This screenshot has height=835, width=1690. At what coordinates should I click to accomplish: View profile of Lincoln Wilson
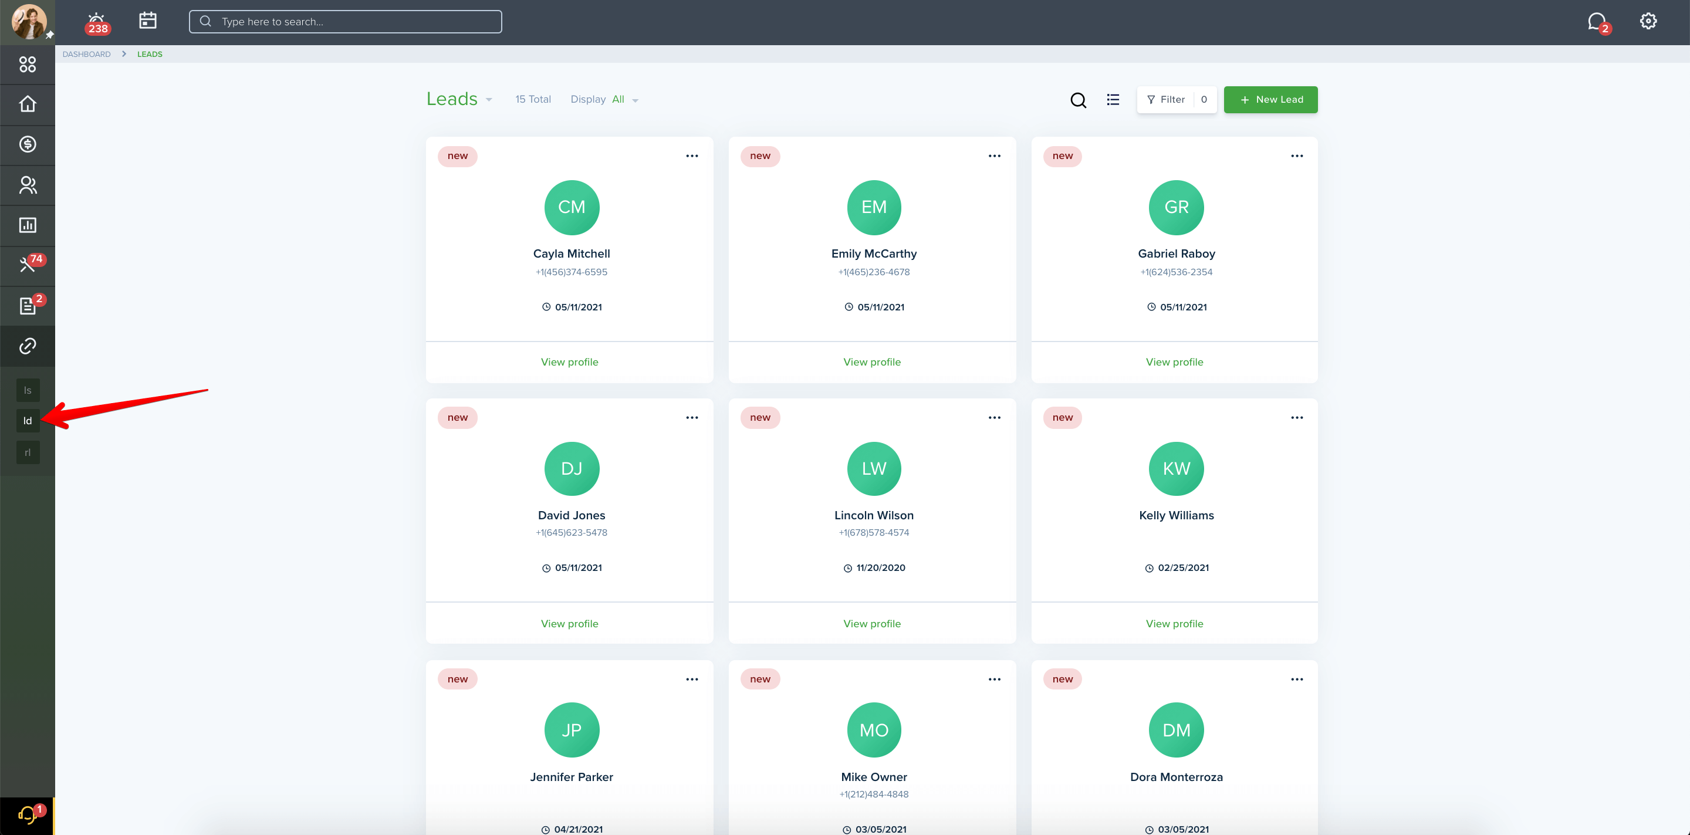click(x=872, y=624)
